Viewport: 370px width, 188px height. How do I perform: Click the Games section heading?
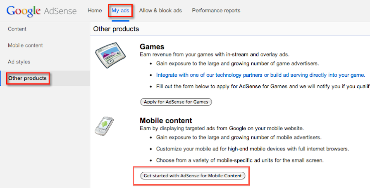[x=152, y=47]
